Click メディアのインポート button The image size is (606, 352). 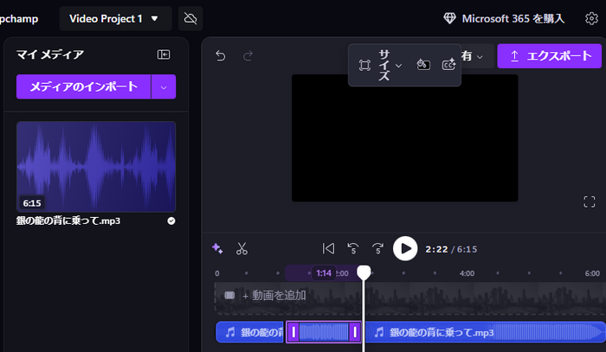(x=83, y=86)
